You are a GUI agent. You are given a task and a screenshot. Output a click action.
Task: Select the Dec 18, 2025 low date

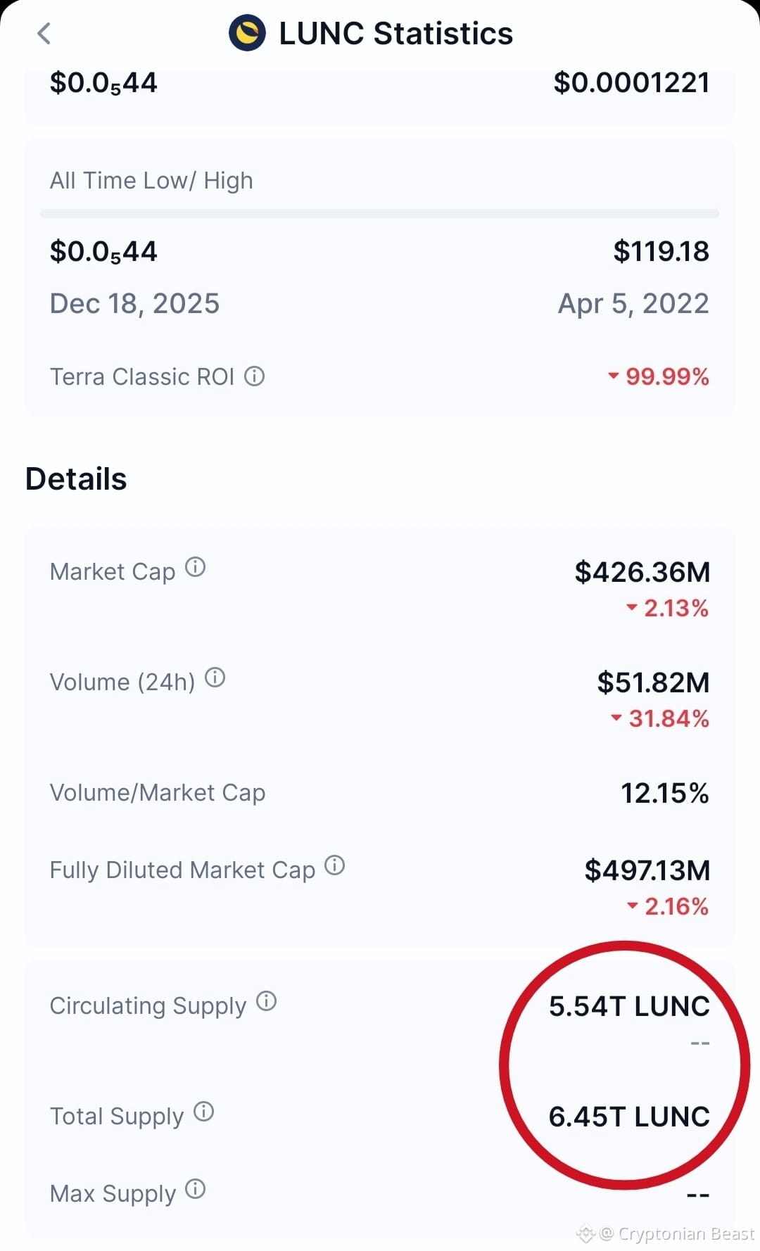pos(134,304)
